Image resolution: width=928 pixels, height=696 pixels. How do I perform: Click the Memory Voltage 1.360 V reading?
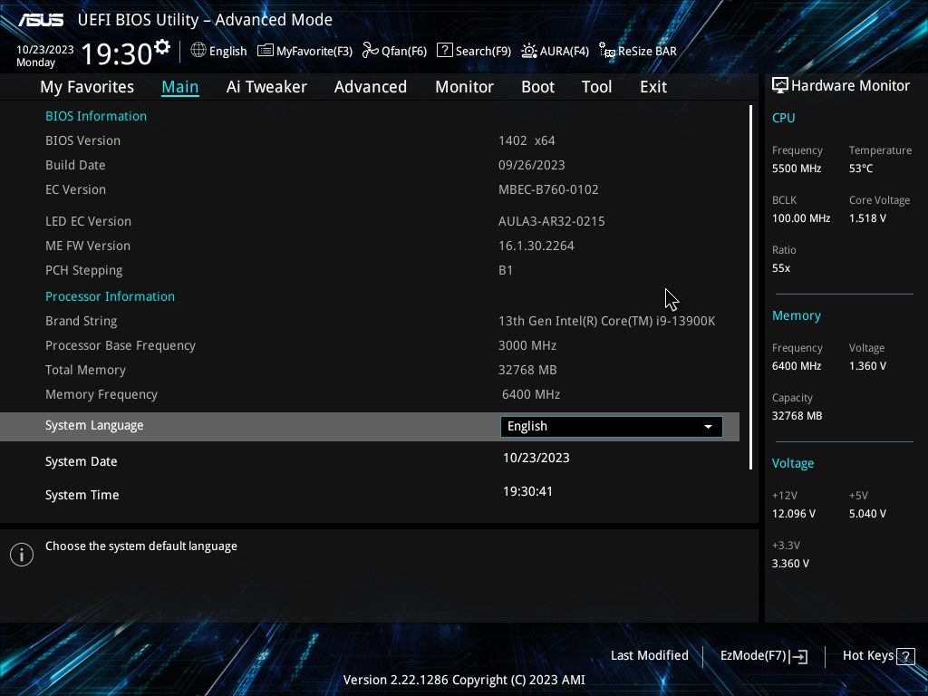point(867,366)
